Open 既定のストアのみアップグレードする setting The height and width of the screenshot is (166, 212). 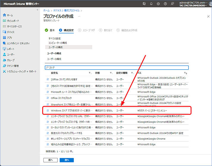67,133
